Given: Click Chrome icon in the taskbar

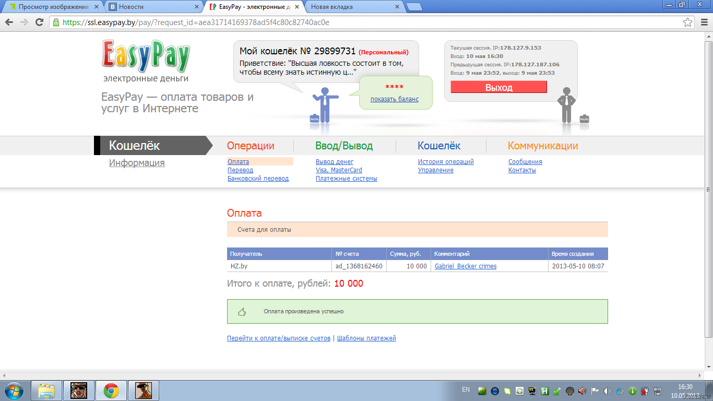Looking at the screenshot, I should click(111, 391).
